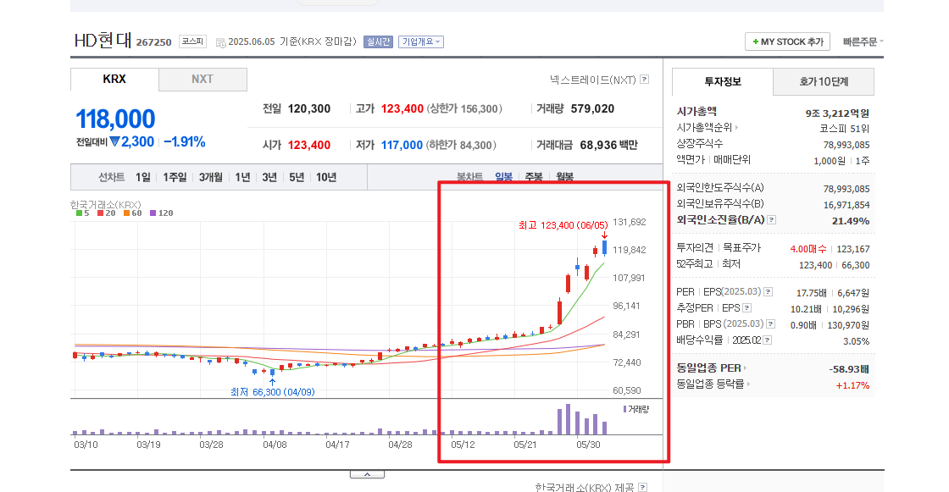Click the change rate -1.91% text
This screenshot has height=492, width=949.
coord(185,142)
